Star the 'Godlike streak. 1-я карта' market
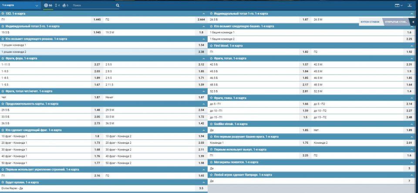This screenshot has width=418, height=193. pyautogui.click(x=211, y=124)
